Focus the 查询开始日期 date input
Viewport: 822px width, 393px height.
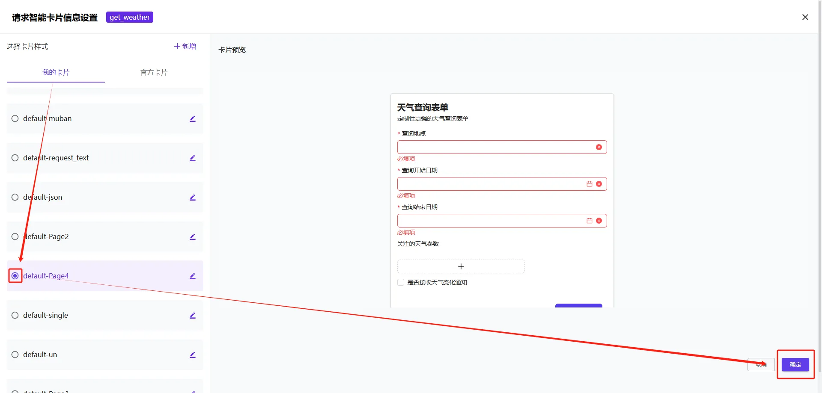pos(502,184)
